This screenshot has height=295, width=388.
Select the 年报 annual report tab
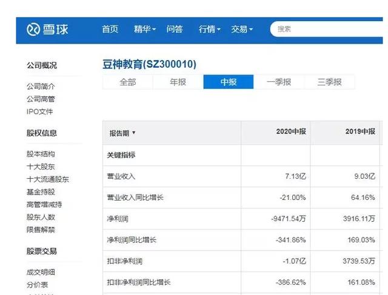coord(178,82)
